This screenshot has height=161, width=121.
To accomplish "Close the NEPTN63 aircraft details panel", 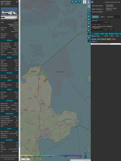I will click(17, 2).
